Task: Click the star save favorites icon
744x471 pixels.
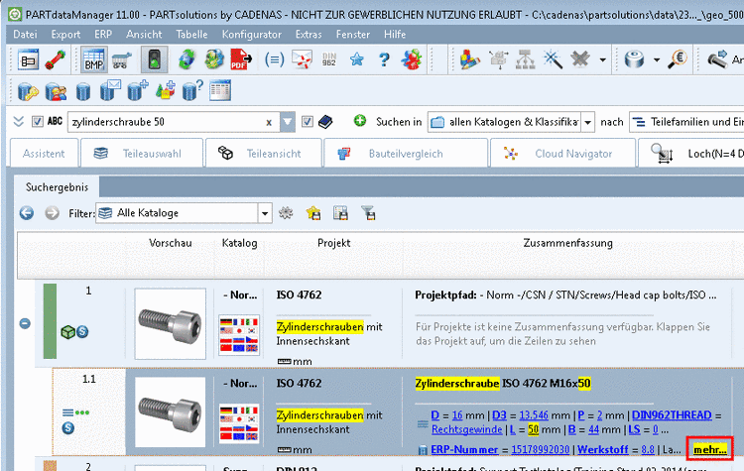Action: pyautogui.click(x=313, y=213)
